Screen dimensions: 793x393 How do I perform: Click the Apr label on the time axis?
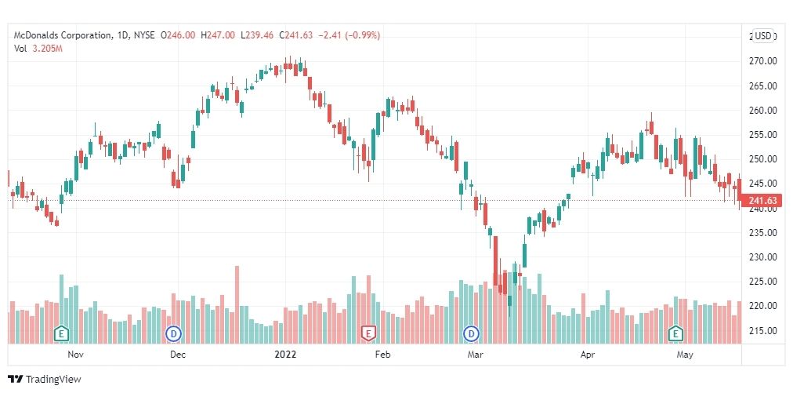pos(587,355)
